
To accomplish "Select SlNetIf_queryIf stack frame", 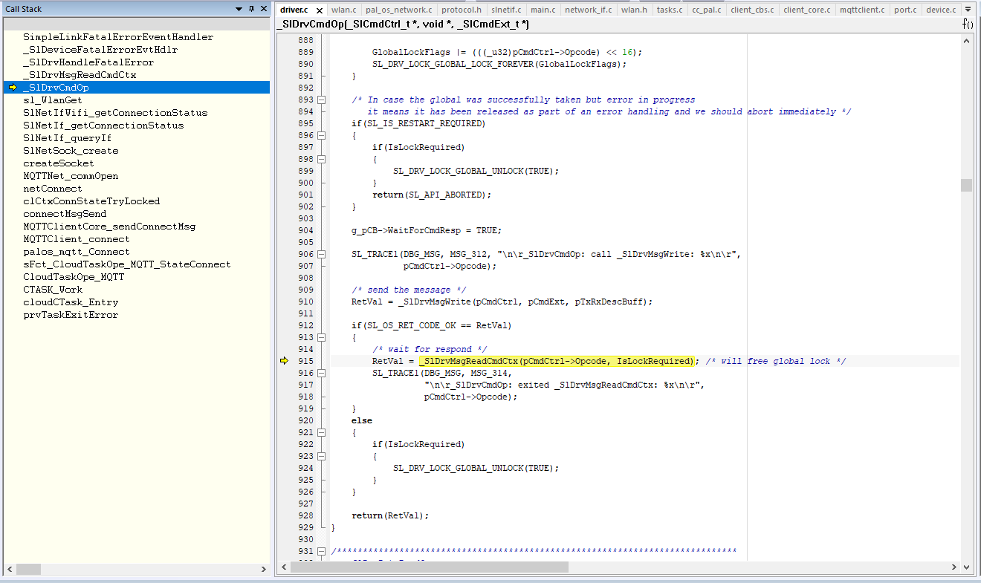I will [68, 138].
